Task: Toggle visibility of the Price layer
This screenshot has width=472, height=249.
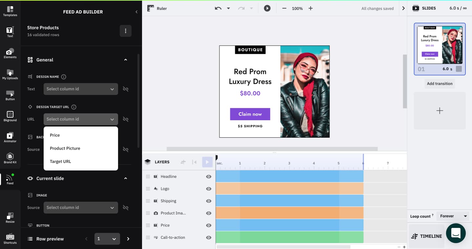Action: coord(209,225)
